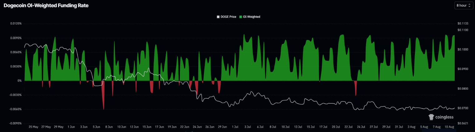Click the $0.1100 price axis label
The image size is (475, 132).
(x=463, y=30)
